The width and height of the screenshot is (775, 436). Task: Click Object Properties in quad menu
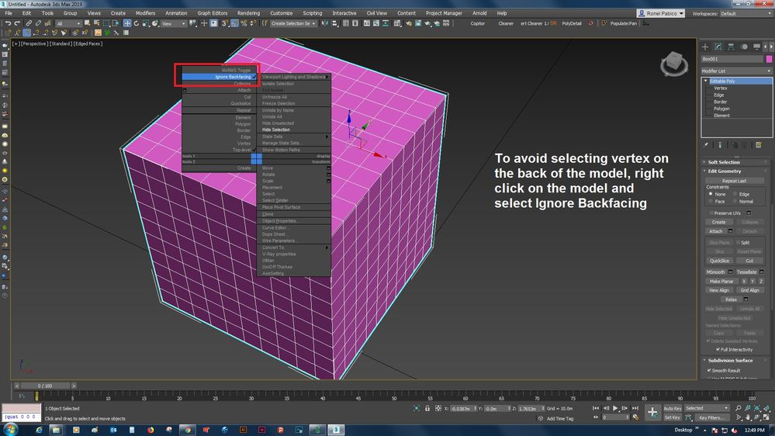(279, 221)
